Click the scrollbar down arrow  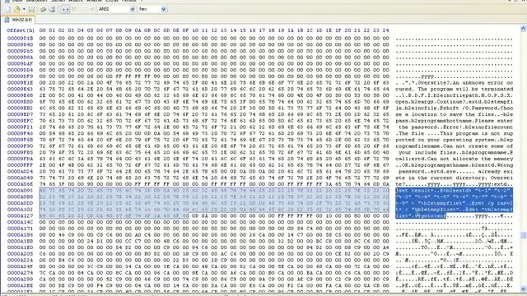[523, 289]
